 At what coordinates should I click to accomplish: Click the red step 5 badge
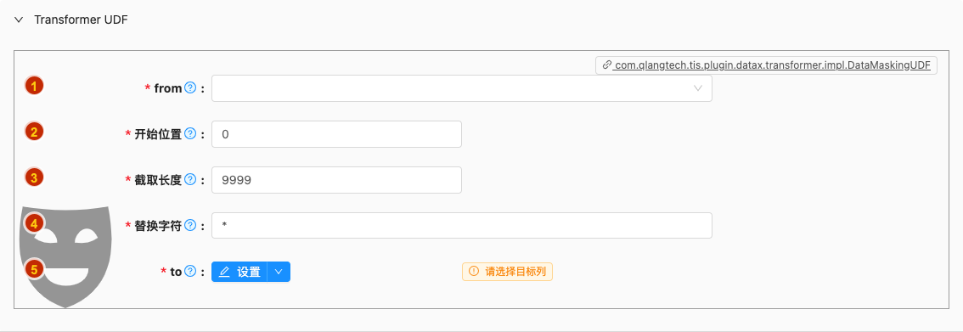(34, 269)
